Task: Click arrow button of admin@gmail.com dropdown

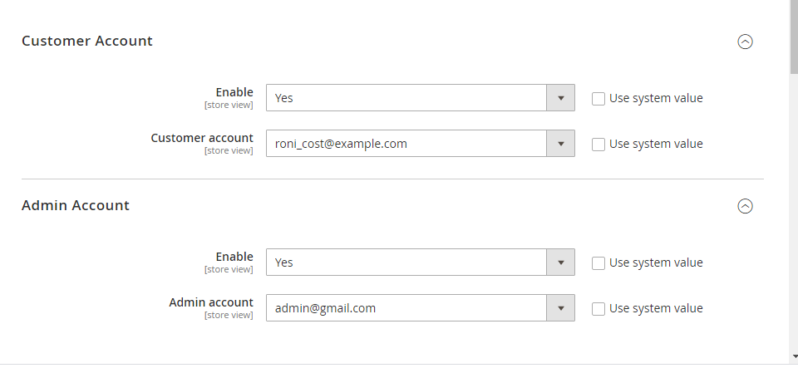Action: pyautogui.click(x=560, y=308)
